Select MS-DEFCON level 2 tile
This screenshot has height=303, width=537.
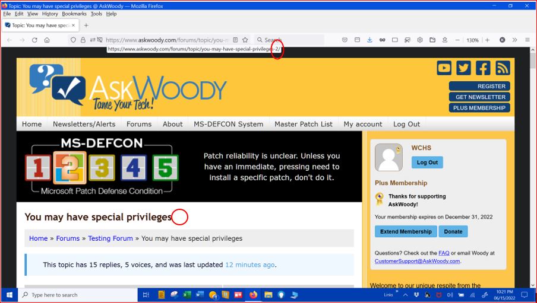pyautogui.click(x=70, y=168)
